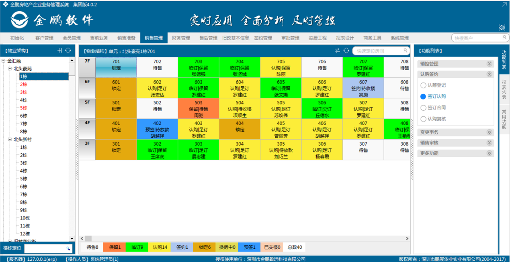Refresh the 物业架构 tree using the circular icon
This screenshot has width=510, height=262.
pos(68,51)
